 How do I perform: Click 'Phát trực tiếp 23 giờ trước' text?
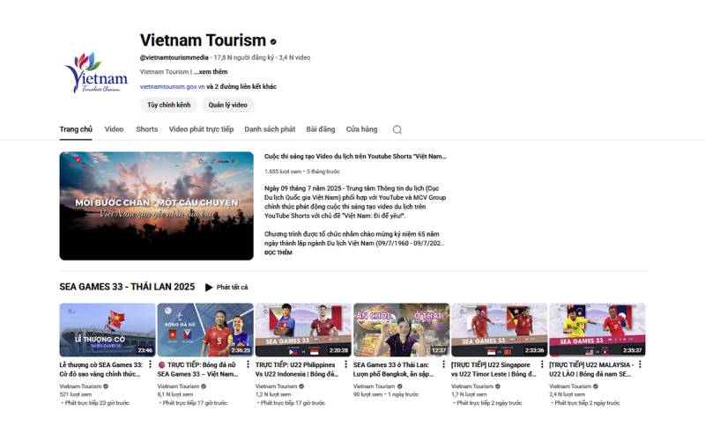point(97,403)
